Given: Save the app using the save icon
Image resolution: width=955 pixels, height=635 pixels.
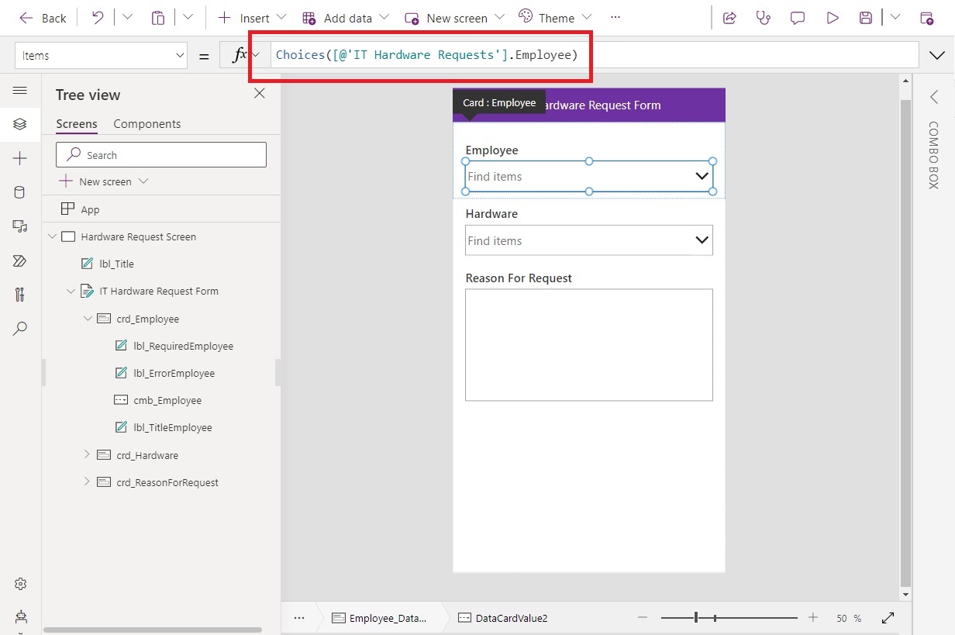Looking at the screenshot, I should click(x=866, y=17).
